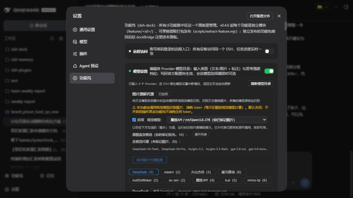Image resolution: width=353 pixels, height=198 pixels.
Task: Select 功能坞 in the settings sidebar
Action: (x=92, y=78)
